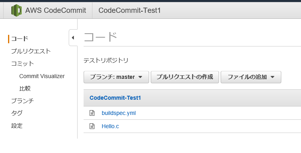Click the file icon beside Hello.c
The width and height of the screenshot is (301, 153).
click(92, 126)
